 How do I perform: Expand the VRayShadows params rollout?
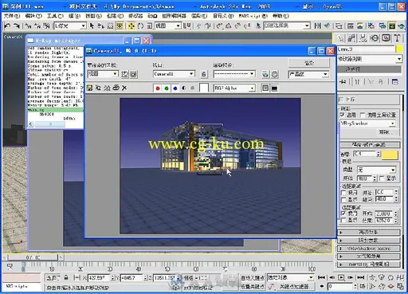pos(369,249)
